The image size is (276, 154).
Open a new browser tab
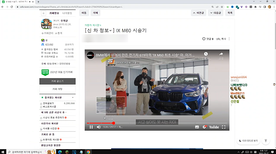[38, 2]
